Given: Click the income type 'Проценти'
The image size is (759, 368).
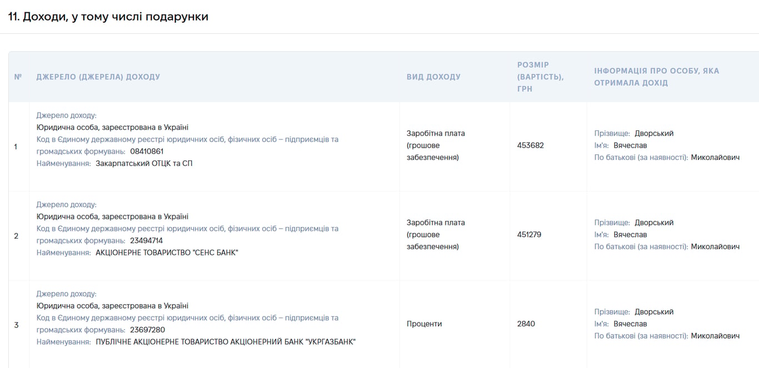Looking at the screenshot, I should pyautogui.click(x=424, y=324).
